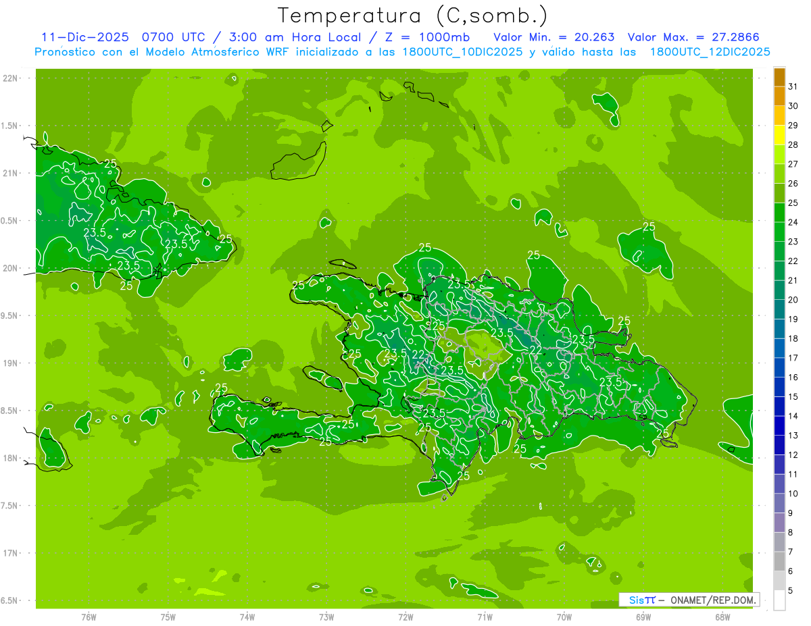Click the legend value '24'
This screenshot has height=626, width=811.
[793, 222]
